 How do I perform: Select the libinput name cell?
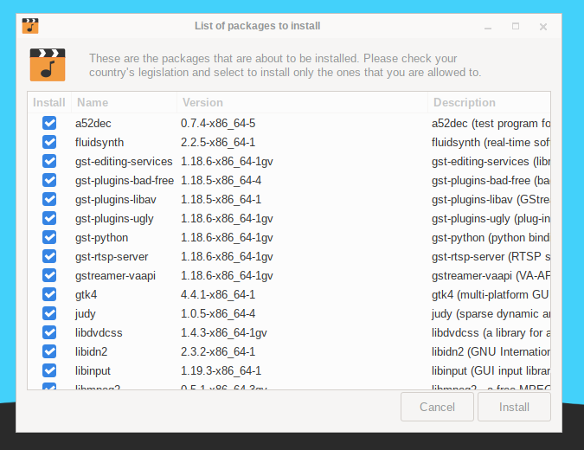(93, 371)
